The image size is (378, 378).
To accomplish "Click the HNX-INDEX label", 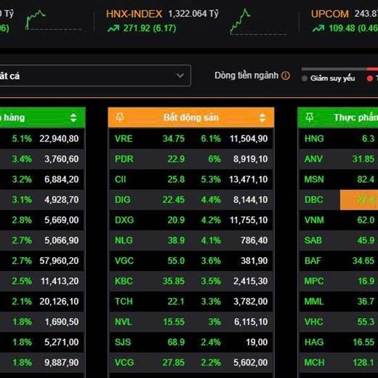I will point(134,14).
